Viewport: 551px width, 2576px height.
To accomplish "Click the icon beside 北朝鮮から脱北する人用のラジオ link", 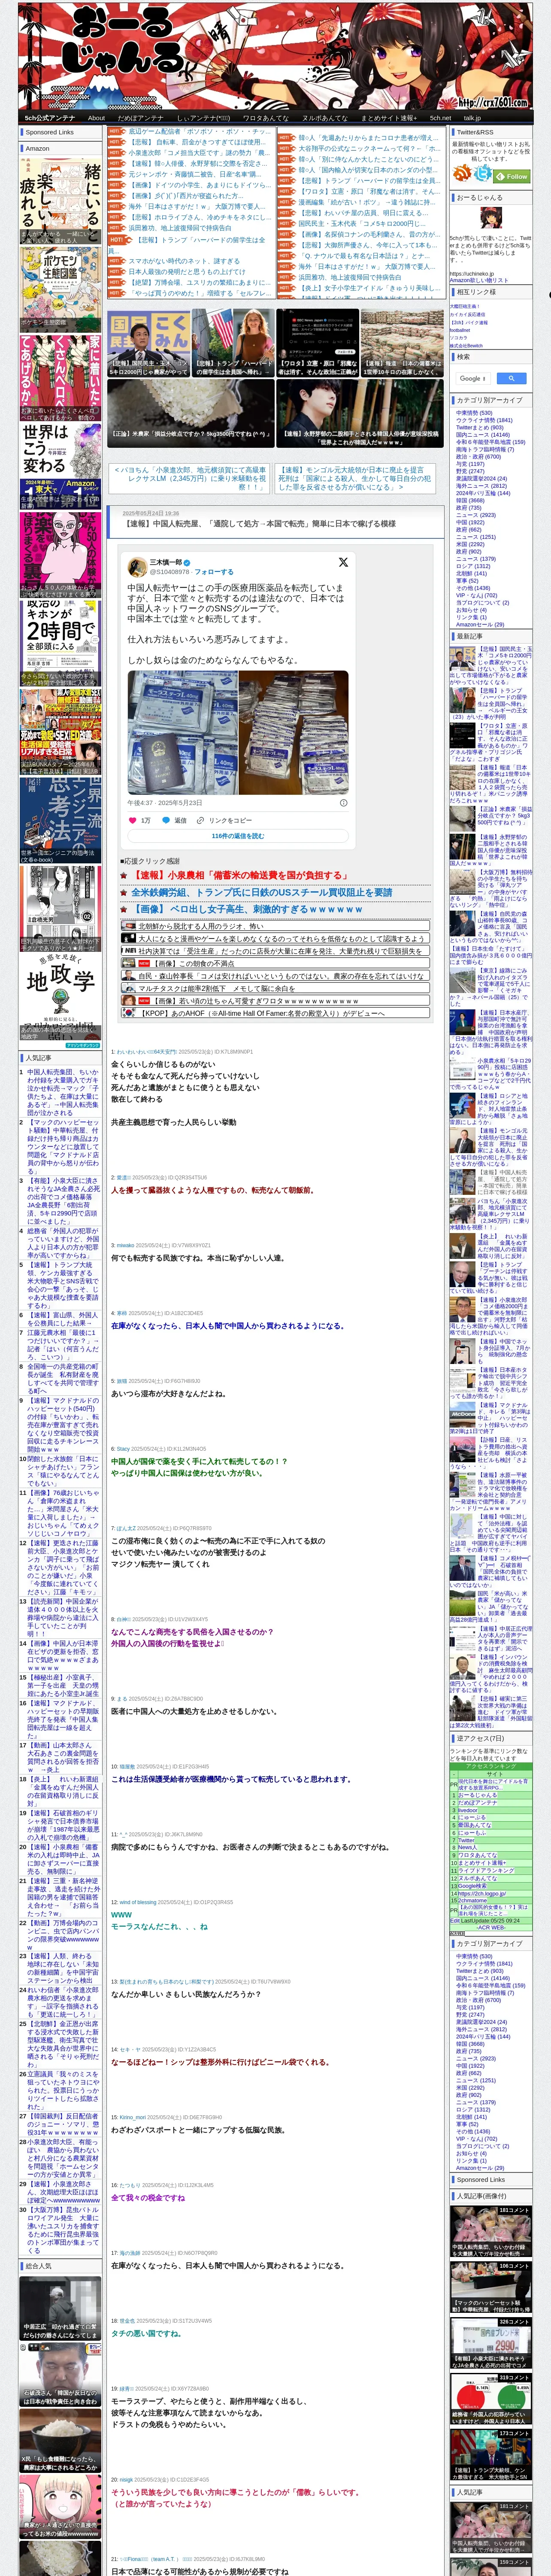I will [128, 926].
